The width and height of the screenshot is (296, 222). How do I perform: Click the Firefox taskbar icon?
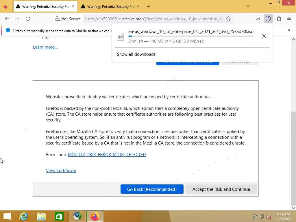[95, 216]
